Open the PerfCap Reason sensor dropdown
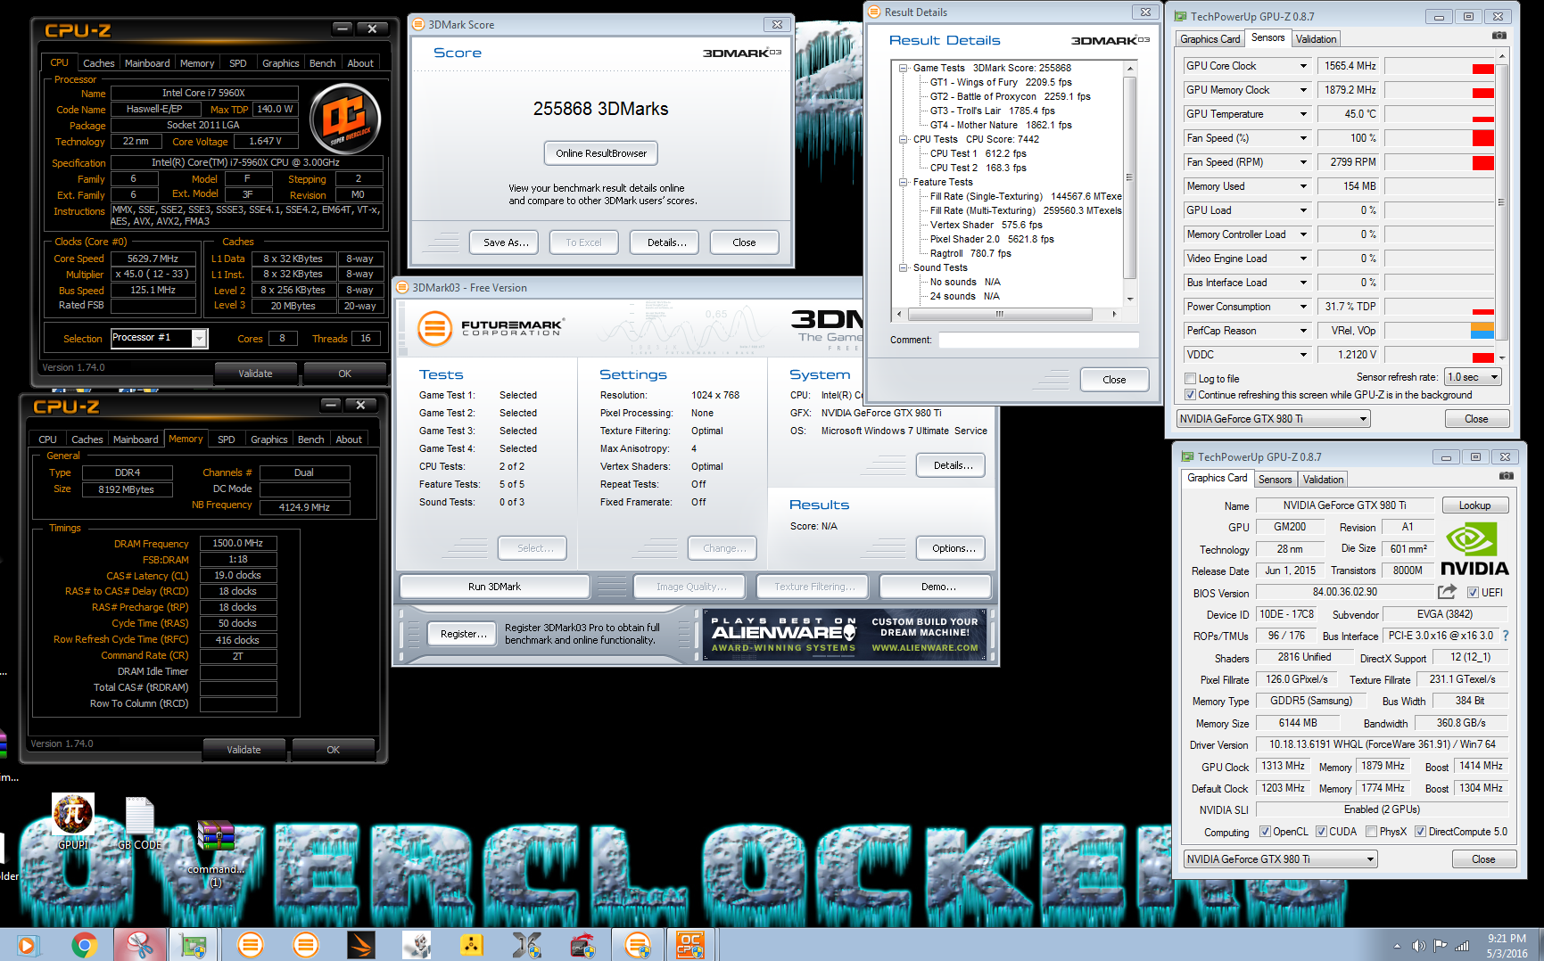This screenshot has width=1544, height=961. click(1303, 331)
